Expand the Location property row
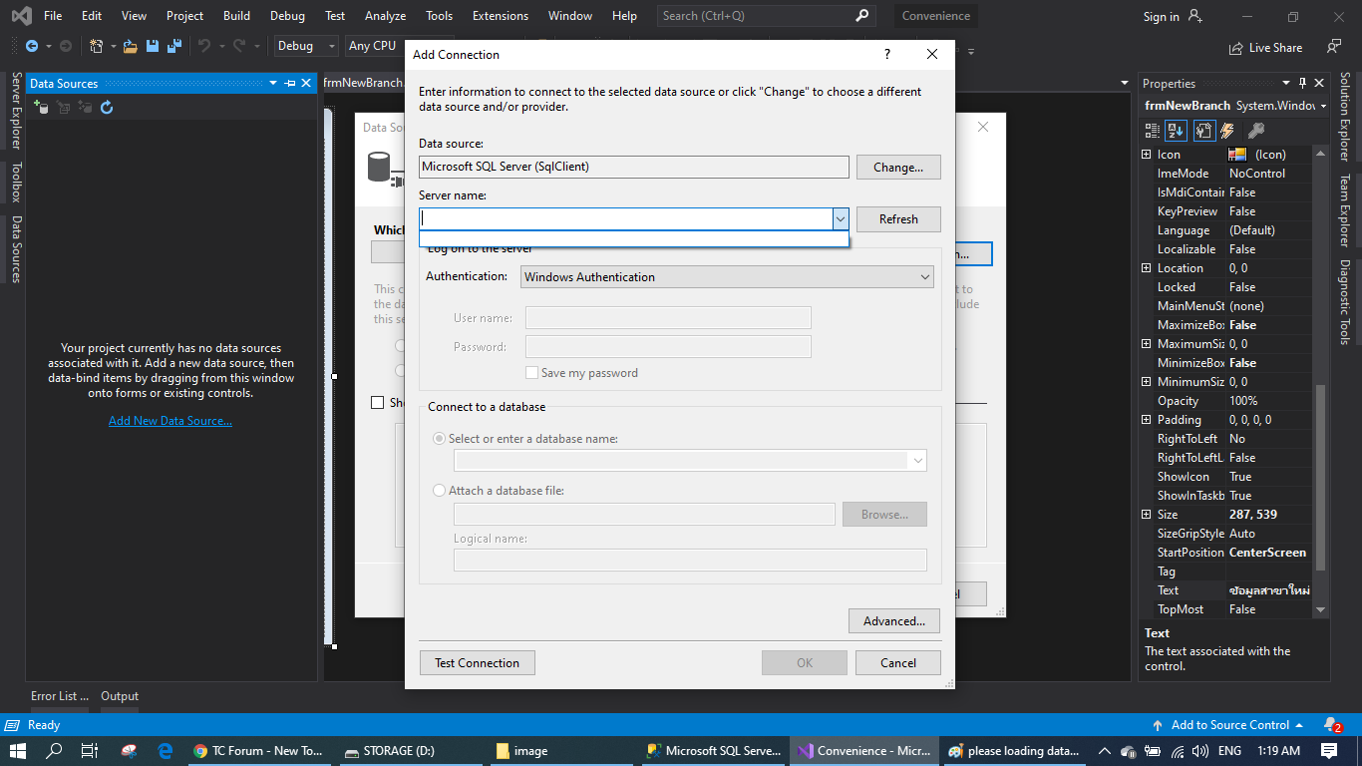 pos(1147,268)
